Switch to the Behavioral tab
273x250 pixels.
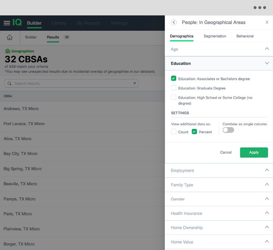click(245, 36)
